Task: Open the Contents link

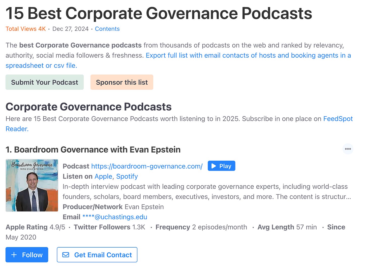Action: pos(107,29)
